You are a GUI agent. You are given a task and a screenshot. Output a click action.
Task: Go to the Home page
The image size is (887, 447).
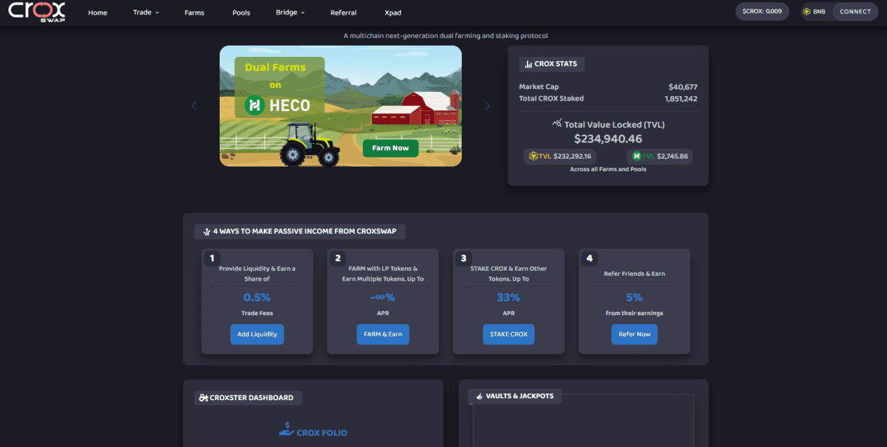click(x=98, y=13)
